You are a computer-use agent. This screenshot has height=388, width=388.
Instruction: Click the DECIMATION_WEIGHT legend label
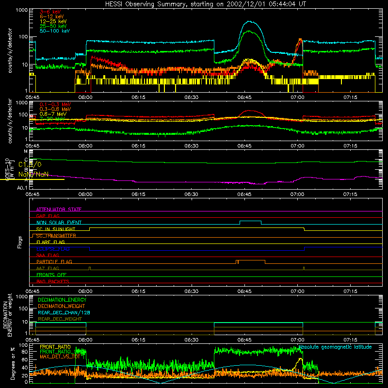(62, 306)
